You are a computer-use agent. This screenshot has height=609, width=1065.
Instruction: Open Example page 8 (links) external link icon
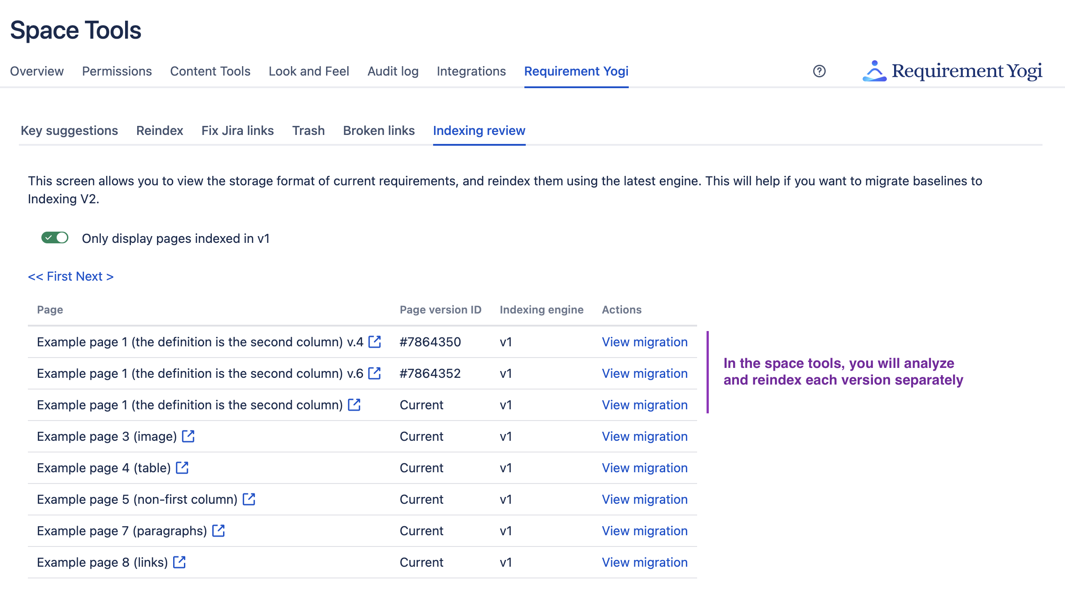point(179,562)
